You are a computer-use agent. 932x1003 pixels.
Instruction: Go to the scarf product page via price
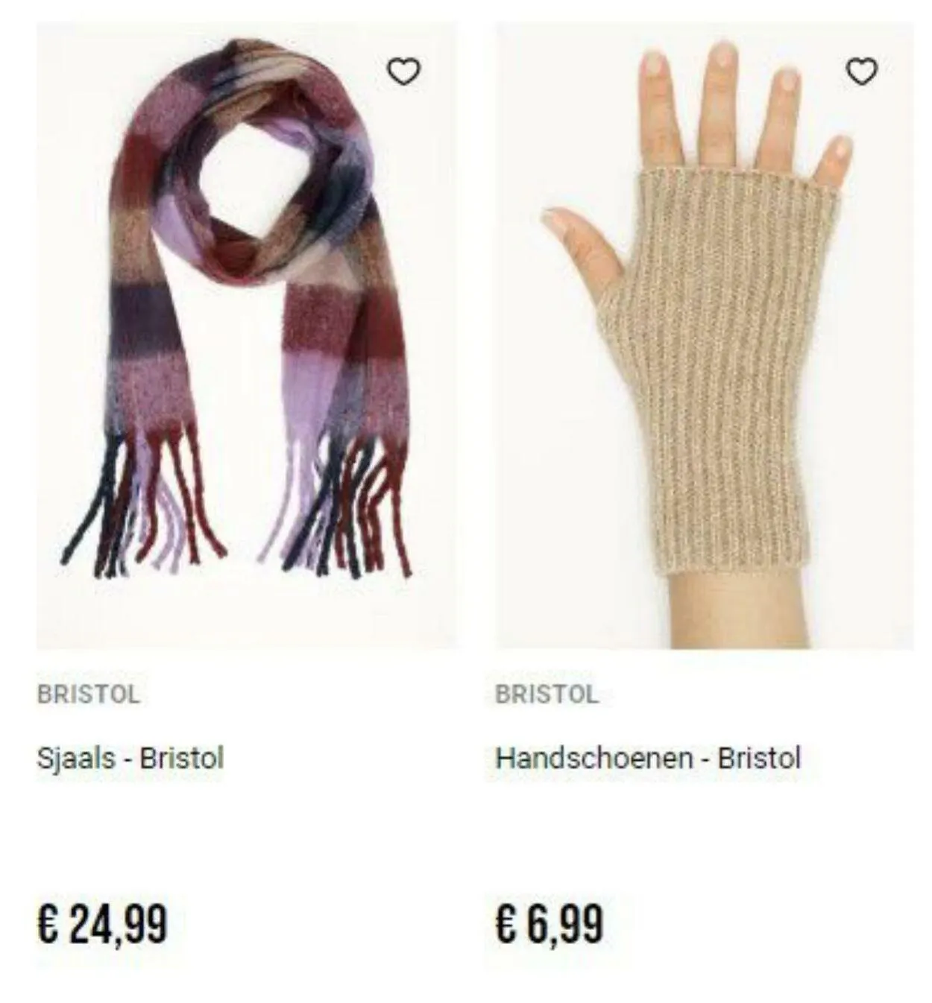[102, 923]
